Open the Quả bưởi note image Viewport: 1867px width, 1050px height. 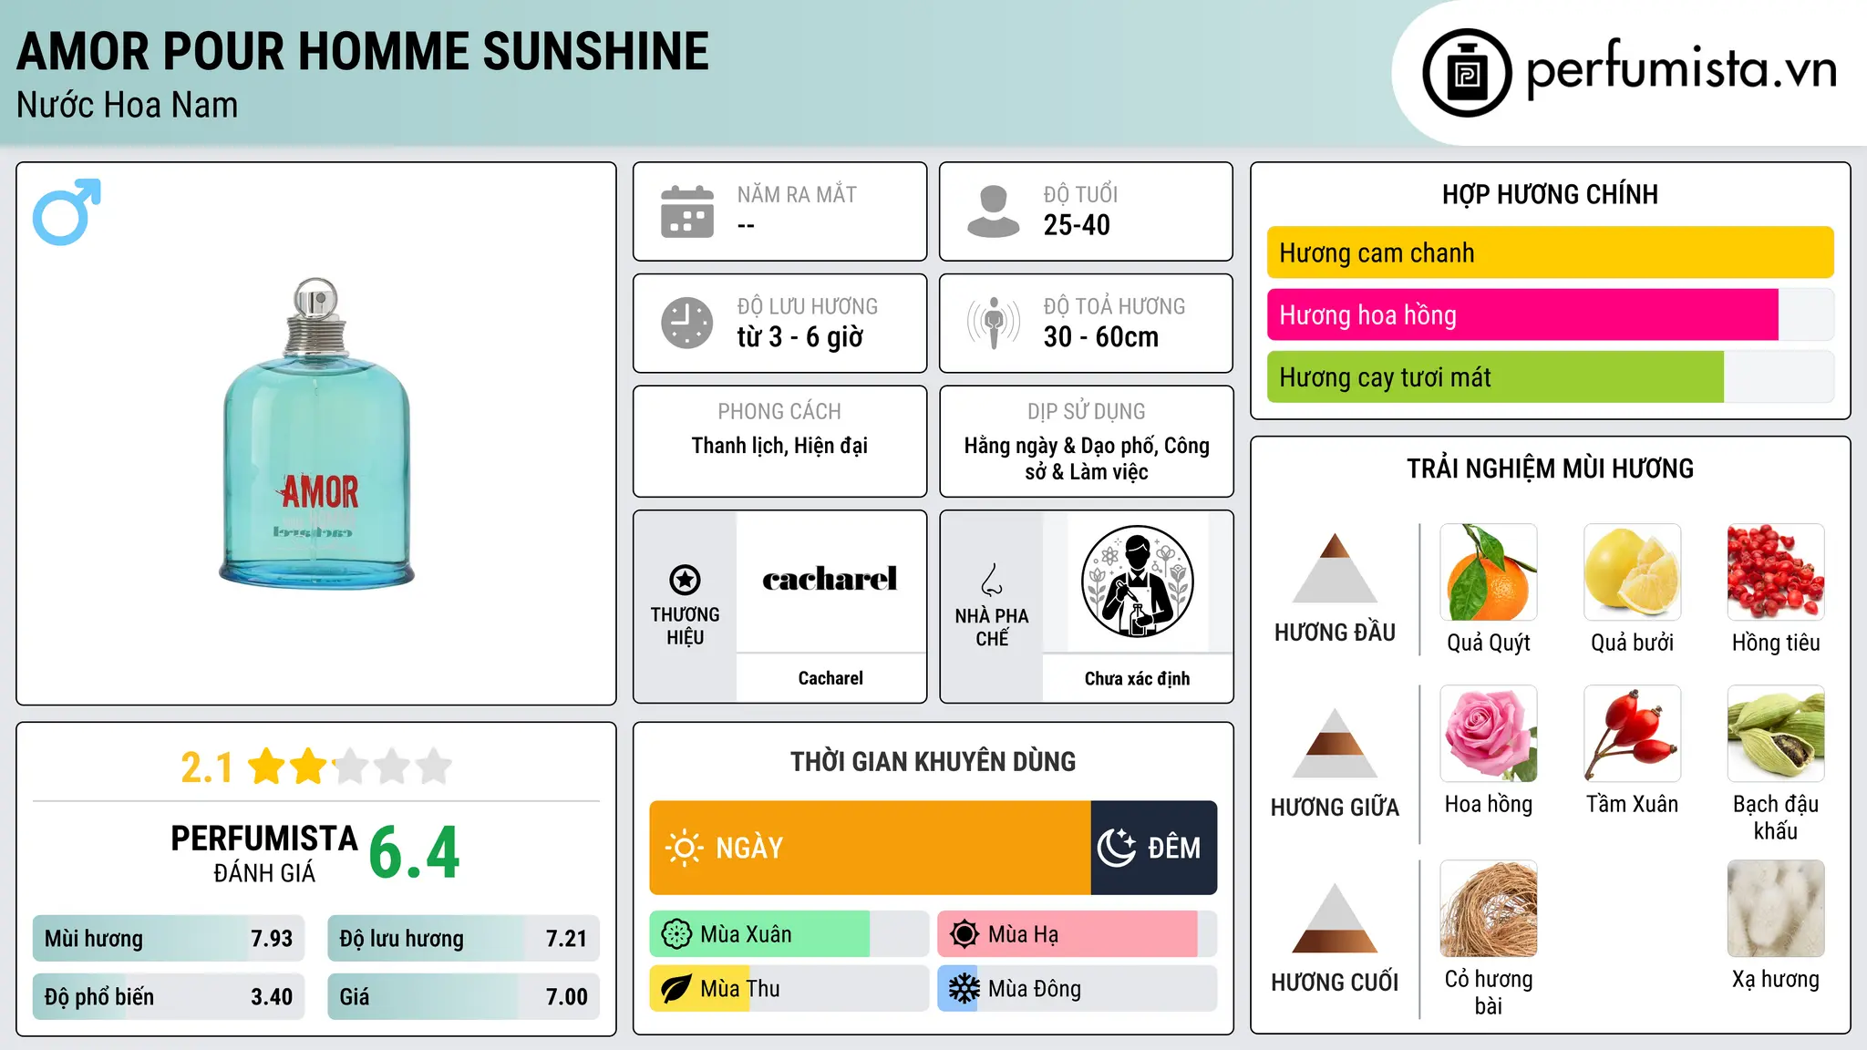[x=1632, y=572]
